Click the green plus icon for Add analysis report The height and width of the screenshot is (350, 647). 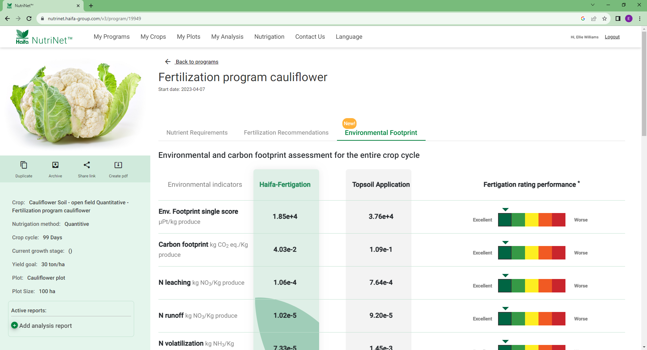click(14, 325)
